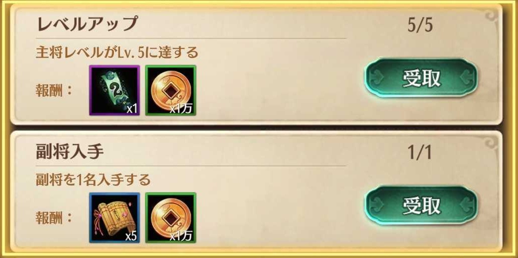
Task: Tap the description 主将レベルがLv.5に達する
Action: [x=117, y=53]
